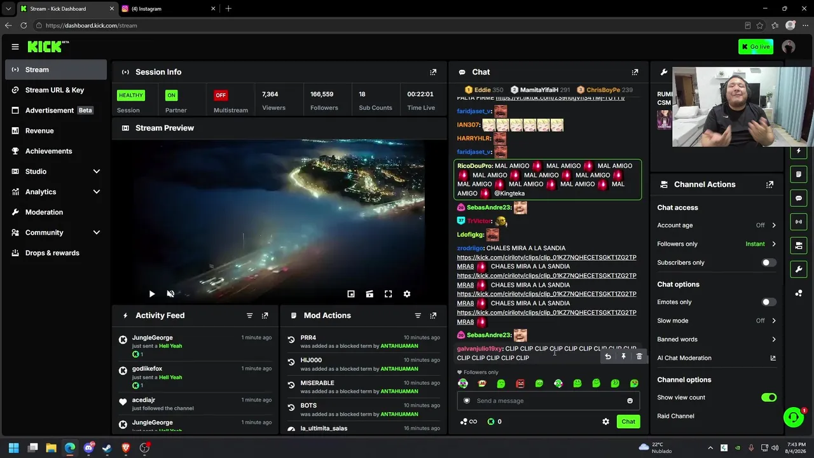
Task: Toggle theater mode in stream preview
Action: pos(369,294)
